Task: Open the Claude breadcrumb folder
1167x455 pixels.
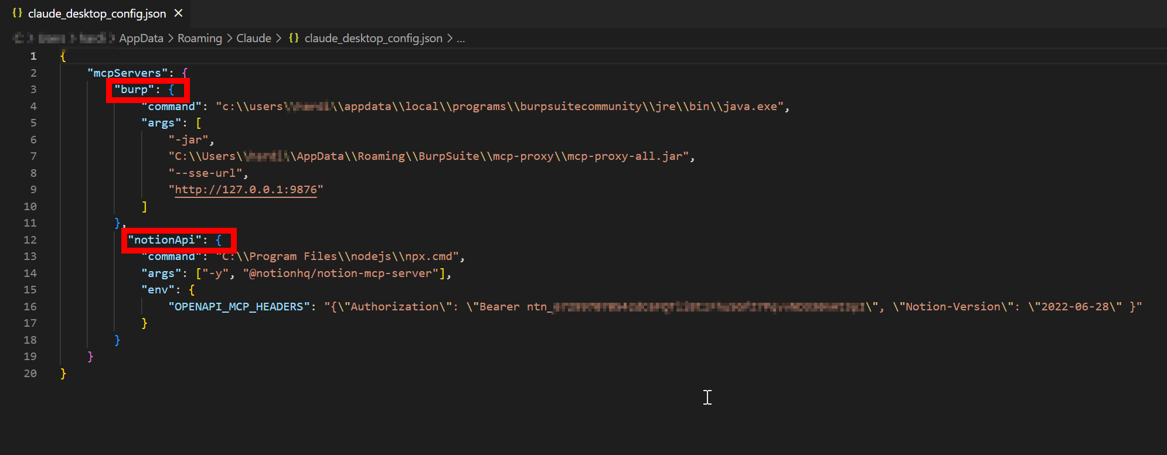Action: tap(254, 38)
